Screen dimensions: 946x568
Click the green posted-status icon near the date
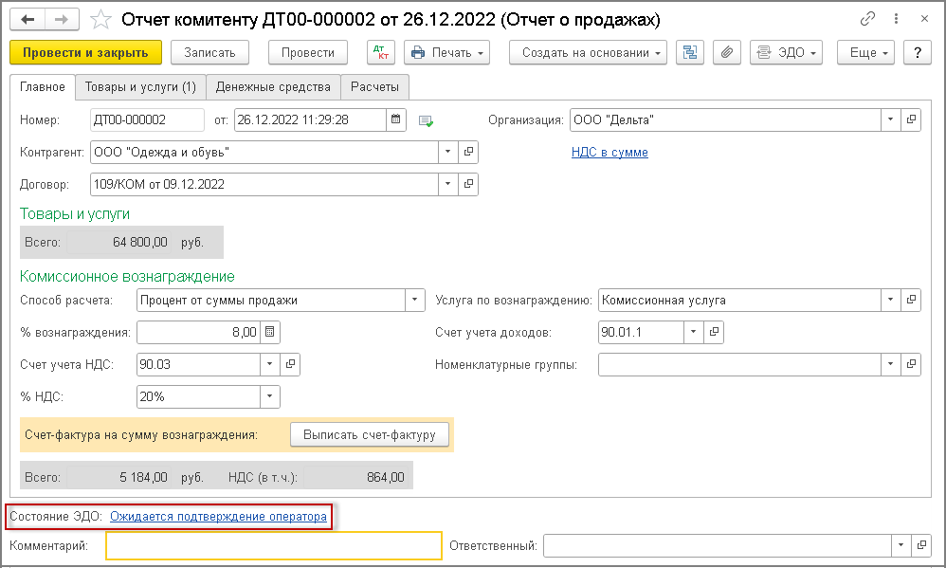click(426, 120)
